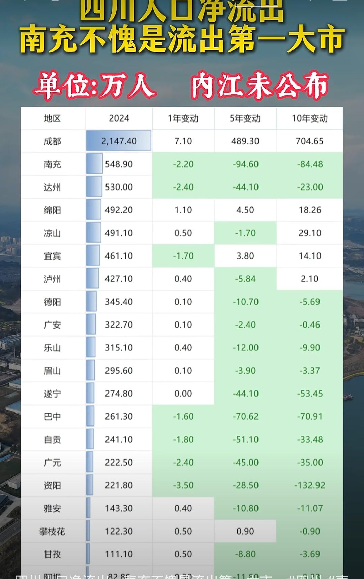Select the "成都" region cell

(52, 141)
